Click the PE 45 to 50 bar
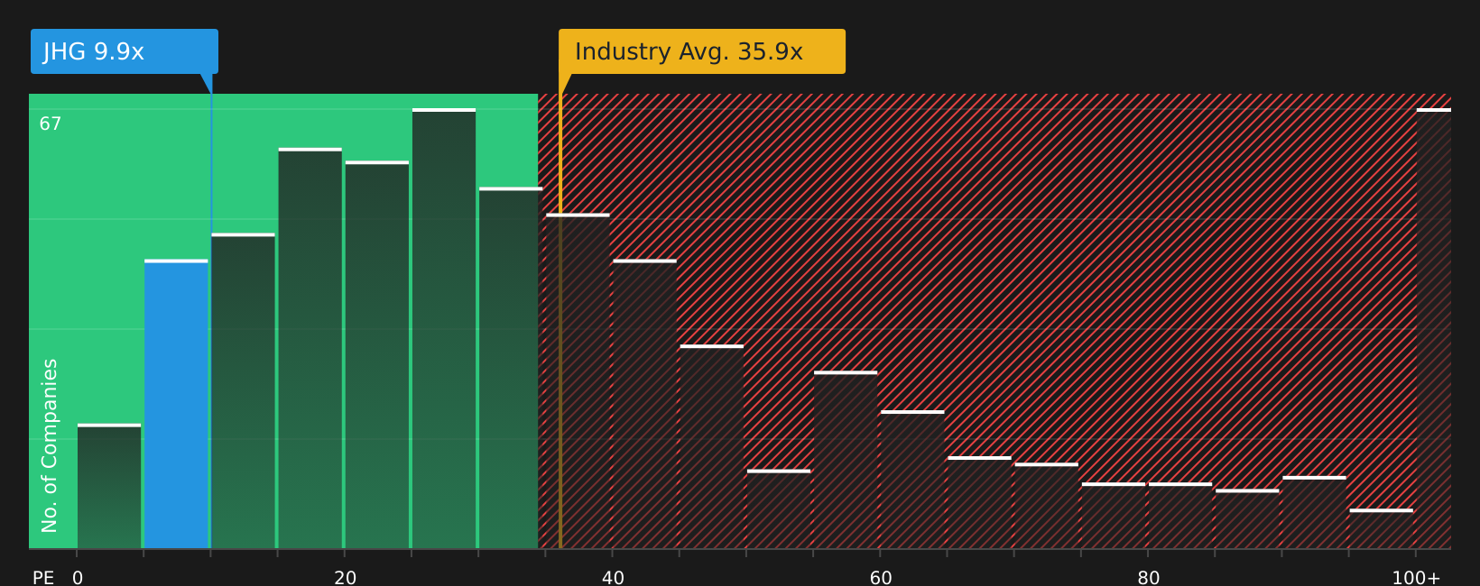1480x586 pixels. tap(712, 446)
